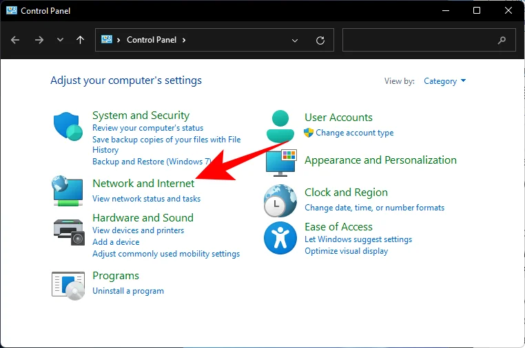Viewport: 525px width, 348px height.
Task: Open recent locations dropdown arrow
Action: click(60, 40)
